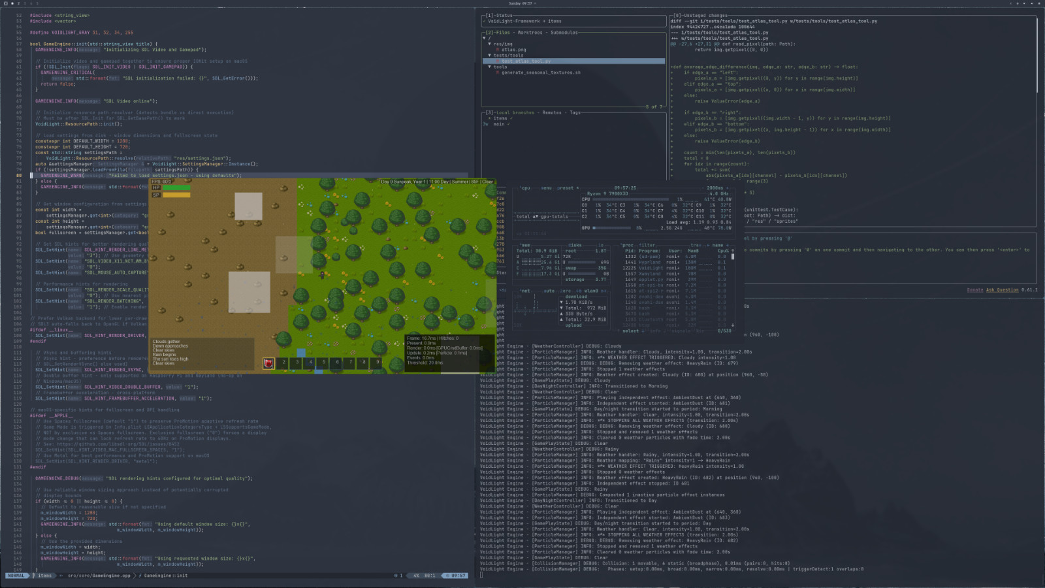This screenshot has height=588, width=1045.
Task: Click the Donate link in lazygit
Action: coord(975,290)
